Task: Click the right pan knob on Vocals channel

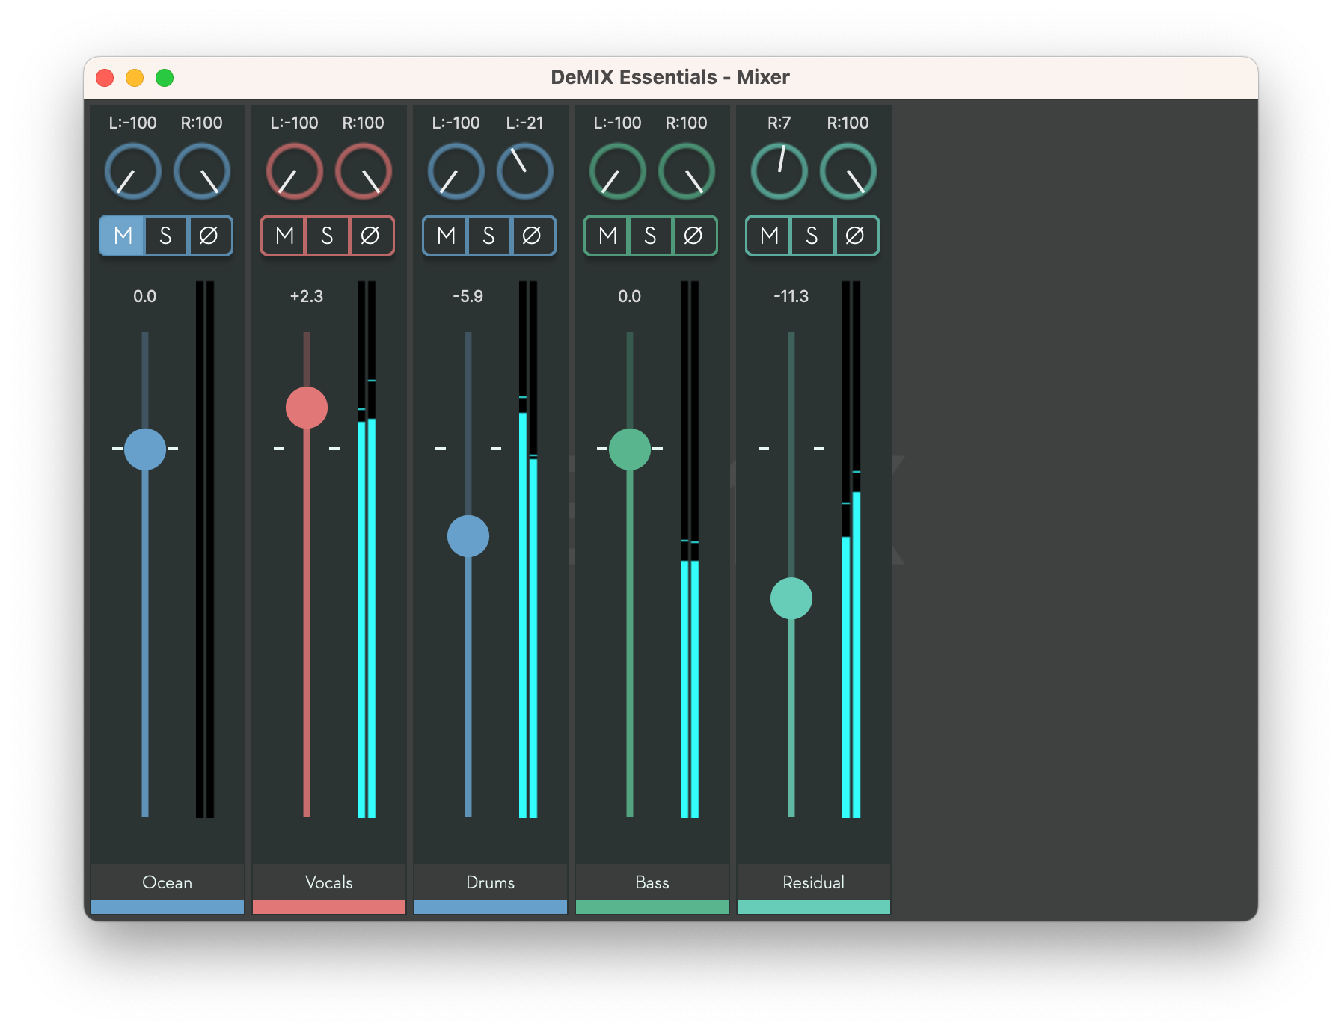Action: point(362,172)
